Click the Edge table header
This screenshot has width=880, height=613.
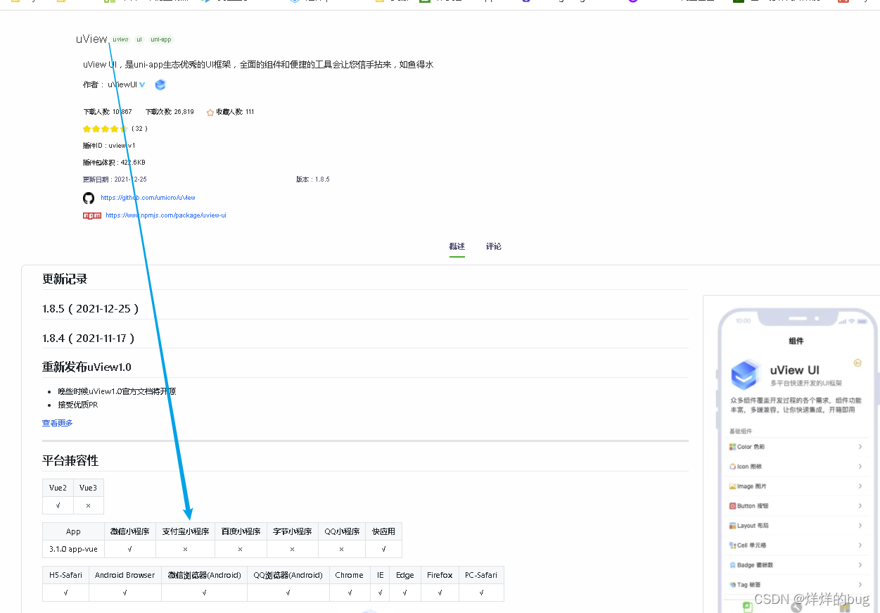click(x=405, y=575)
